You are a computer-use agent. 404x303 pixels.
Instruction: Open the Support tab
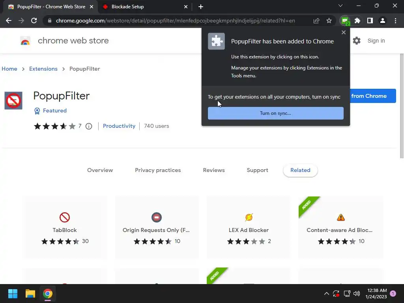click(x=257, y=170)
